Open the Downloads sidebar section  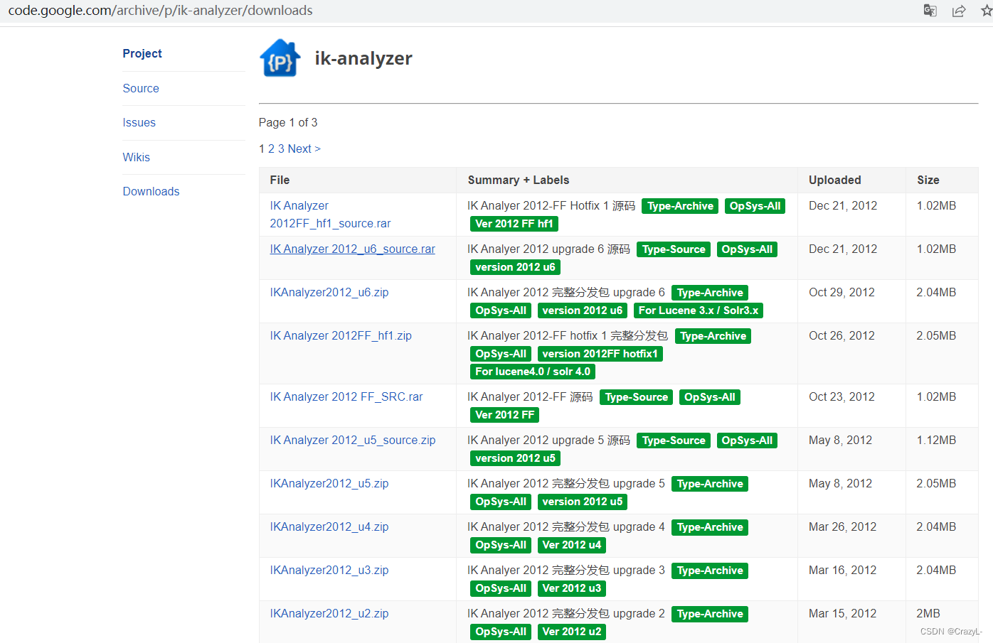(x=151, y=191)
